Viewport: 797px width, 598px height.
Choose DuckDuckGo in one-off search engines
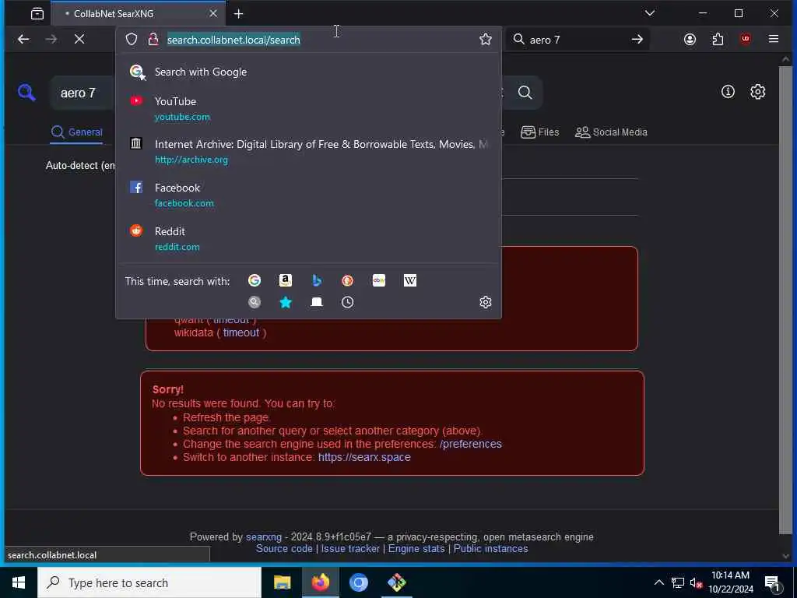tap(348, 280)
